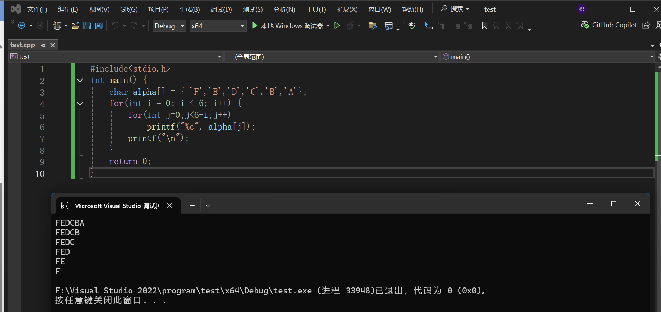The height and width of the screenshot is (312, 661).
Task: Open the new item dropdown arrow
Action: 66,26
